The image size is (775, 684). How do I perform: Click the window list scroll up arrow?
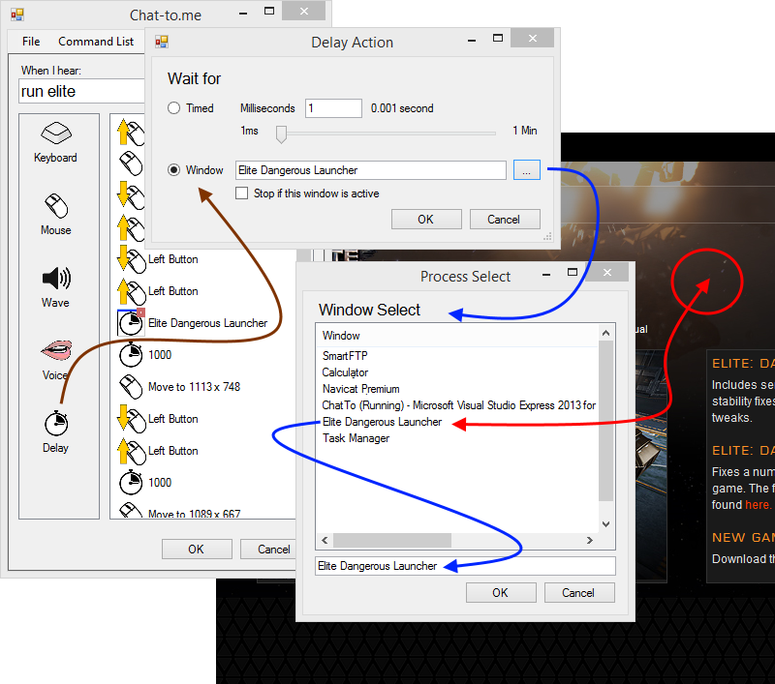pyautogui.click(x=606, y=333)
